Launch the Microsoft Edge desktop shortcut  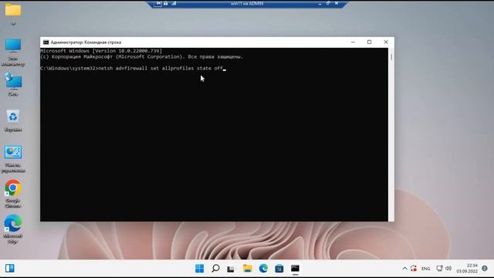point(13,223)
